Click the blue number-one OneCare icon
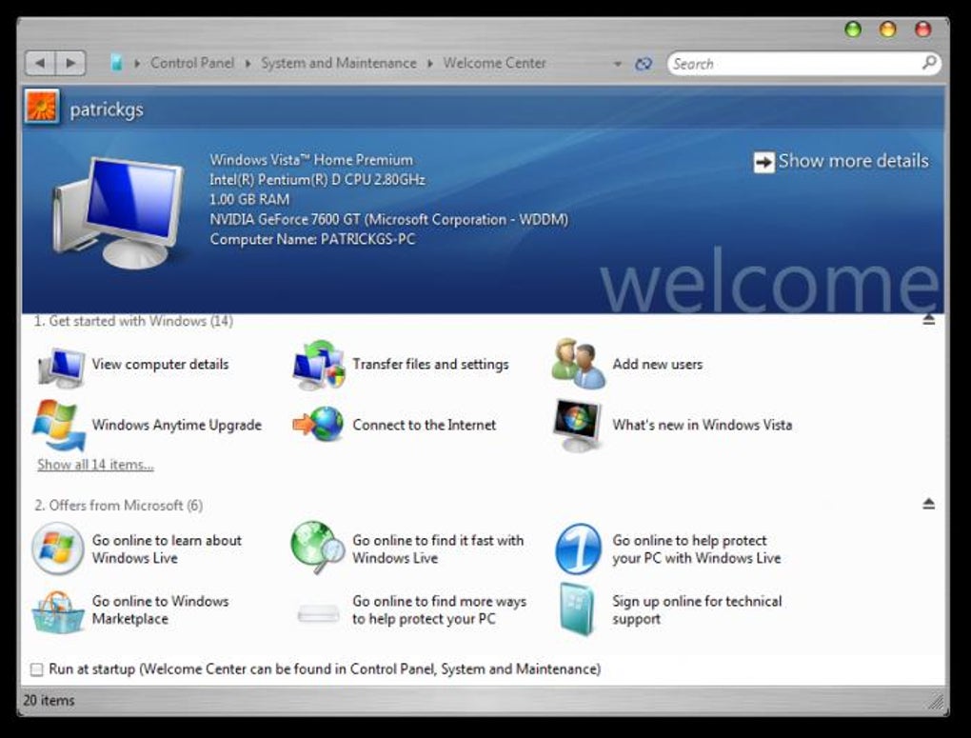This screenshot has width=971, height=738. point(579,549)
